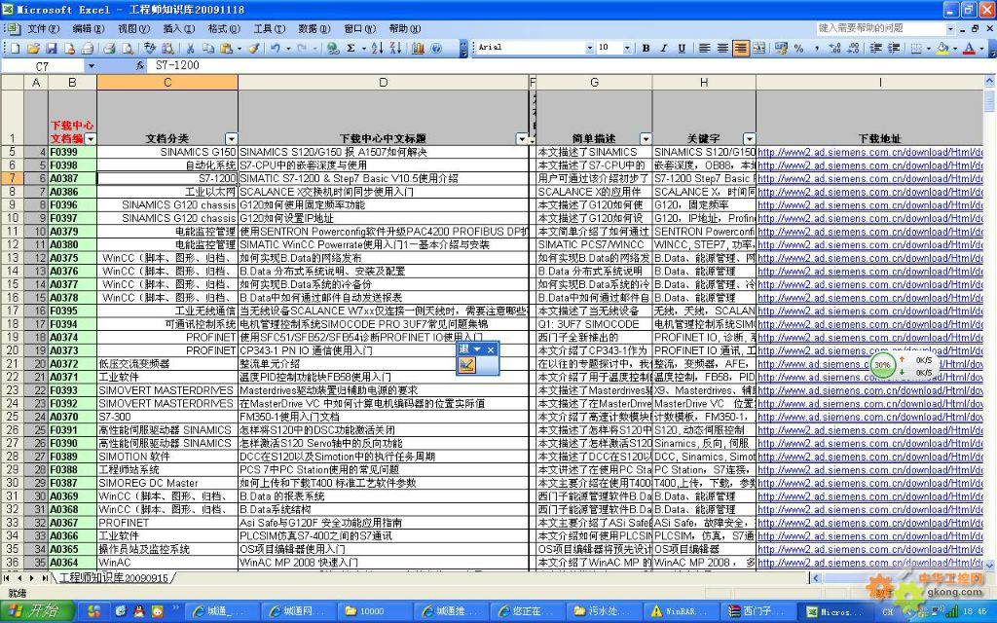Open the filter dropdown for 下载中心文档编号 column
The width and height of the screenshot is (997, 623).
pos(91,138)
